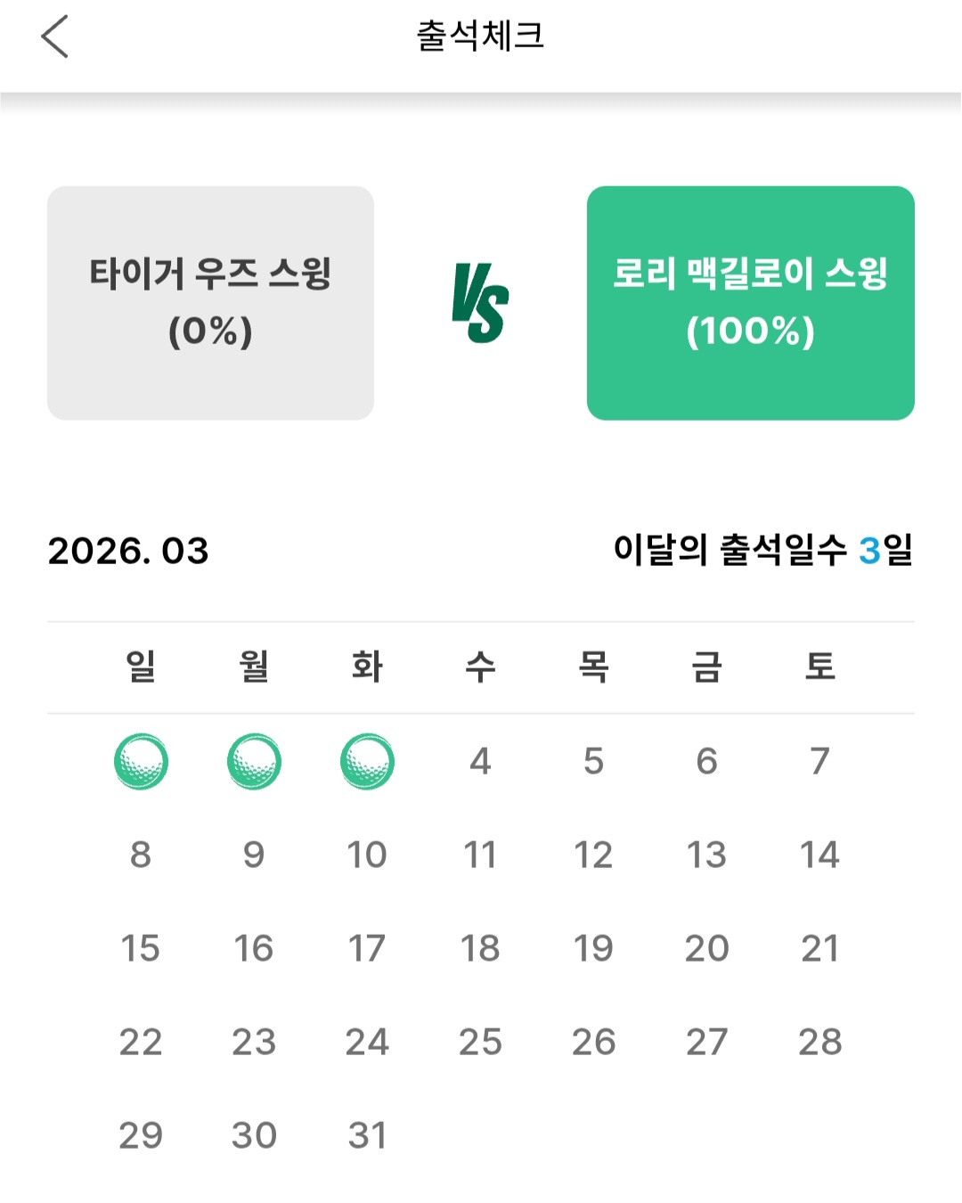This screenshot has height=1203, width=962.
Task: Select the 21st on the calendar
Action: coord(819,949)
